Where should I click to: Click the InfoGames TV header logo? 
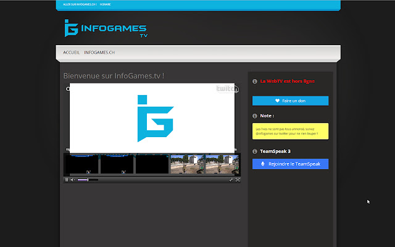coord(105,28)
